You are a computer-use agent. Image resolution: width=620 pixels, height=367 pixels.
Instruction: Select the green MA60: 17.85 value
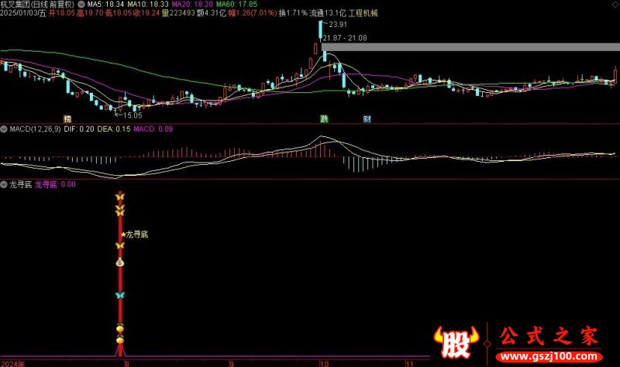click(236, 5)
